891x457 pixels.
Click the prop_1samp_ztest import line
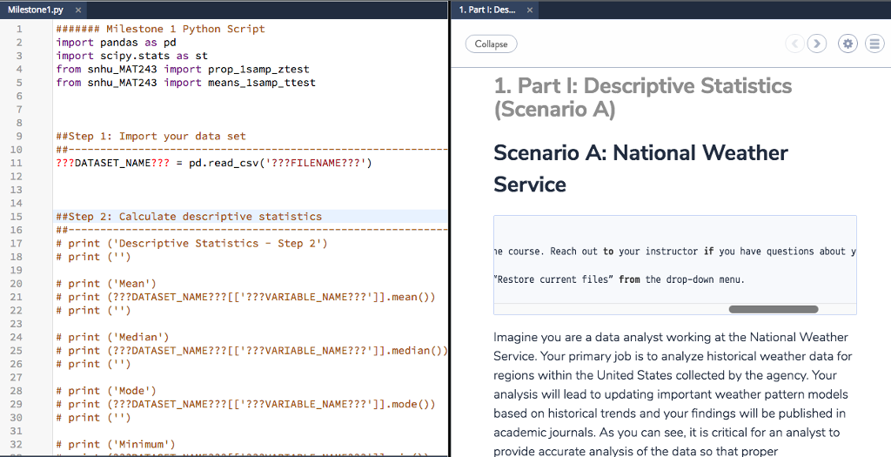[183, 70]
